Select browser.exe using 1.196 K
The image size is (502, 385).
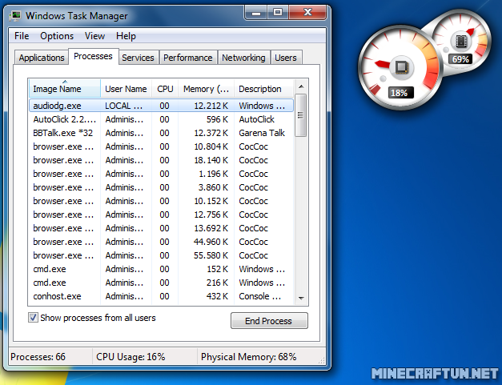point(162,174)
